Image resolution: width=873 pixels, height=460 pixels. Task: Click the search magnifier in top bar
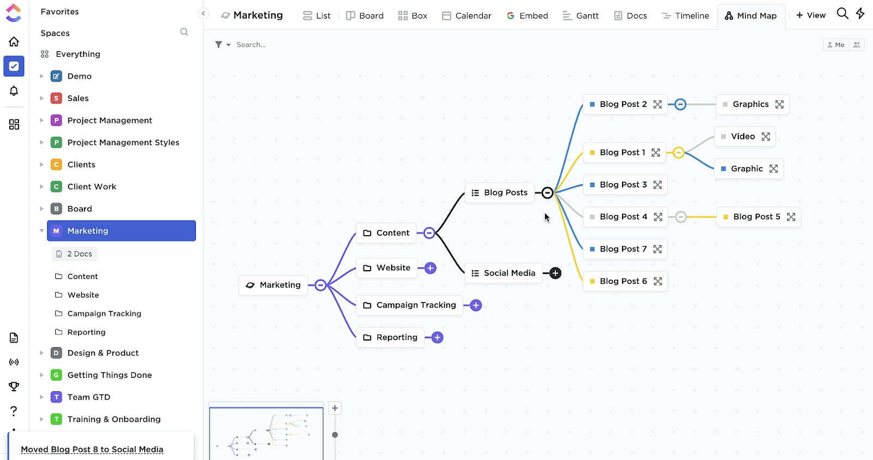[x=842, y=14]
